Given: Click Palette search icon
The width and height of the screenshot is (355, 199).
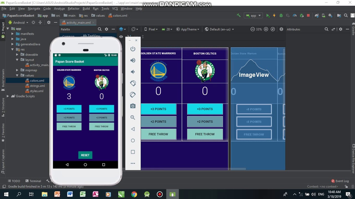Looking at the screenshot, I should point(100,29).
